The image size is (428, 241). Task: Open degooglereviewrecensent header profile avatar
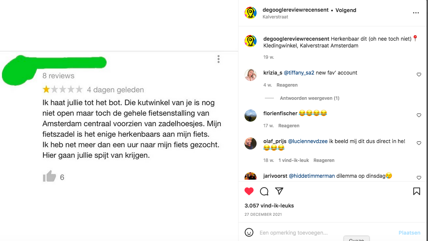(250, 13)
